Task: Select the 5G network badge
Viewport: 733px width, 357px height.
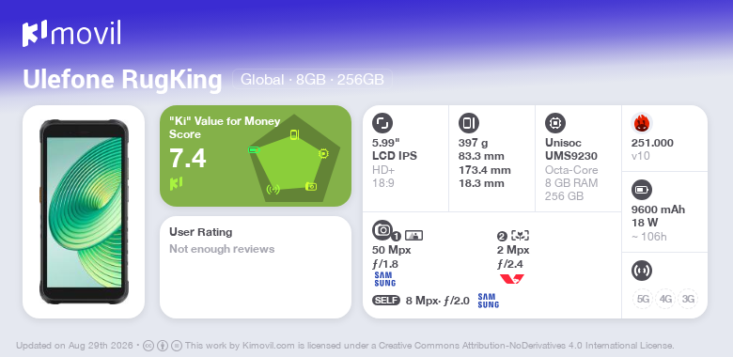Action: point(643,299)
